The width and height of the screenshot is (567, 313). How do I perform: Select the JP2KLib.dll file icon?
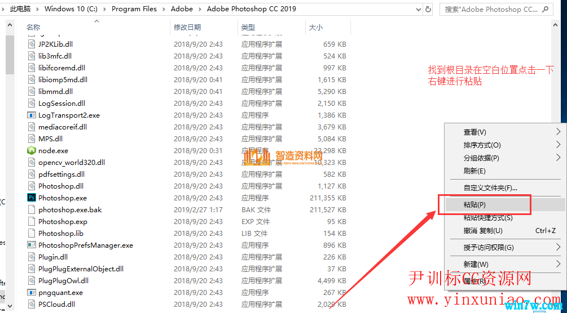pyautogui.click(x=32, y=44)
